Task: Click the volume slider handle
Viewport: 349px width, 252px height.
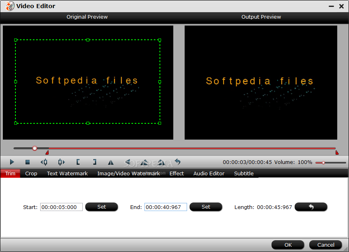Action: (x=323, y=163)
